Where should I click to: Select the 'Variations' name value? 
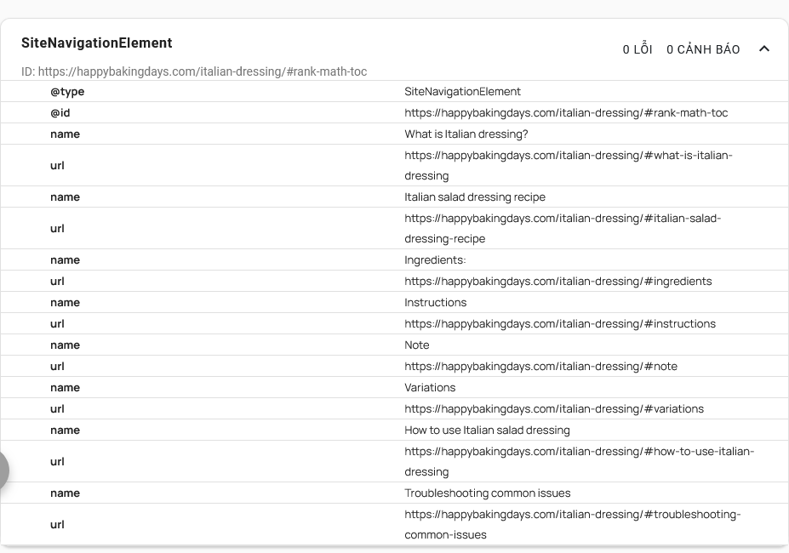coord(430,387)
